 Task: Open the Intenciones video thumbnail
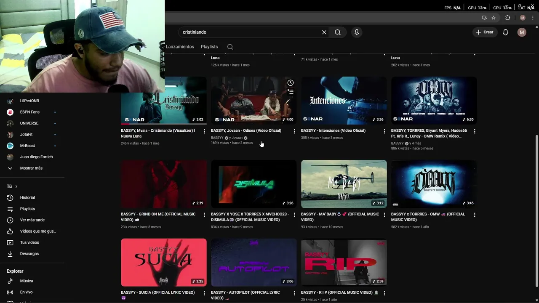(x=344, y=101)
